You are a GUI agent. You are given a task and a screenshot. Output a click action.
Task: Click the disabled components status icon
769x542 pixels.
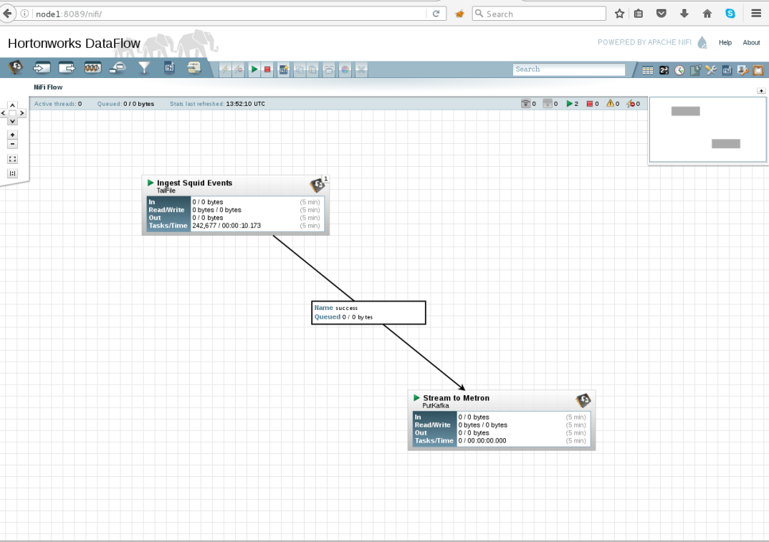(x=631, y=103)
